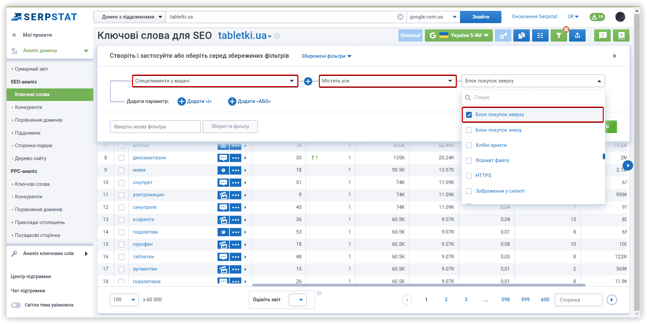Screen dimensions: 647x324
Task: Collapse the Блок покупок зверху dropdown
Action: [533, 81]
